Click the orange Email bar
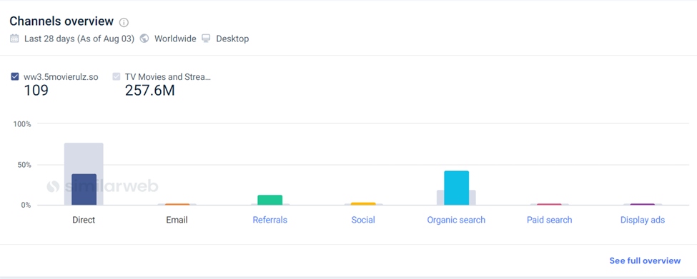Viewport: 697px width, 279px height. point(177,204)
